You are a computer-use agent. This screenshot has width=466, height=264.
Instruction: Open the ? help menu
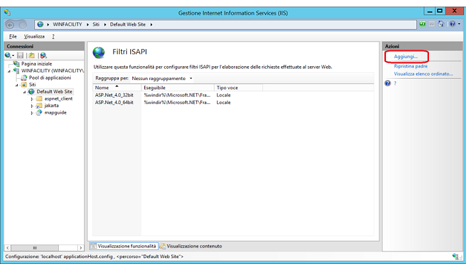[53, 36]
